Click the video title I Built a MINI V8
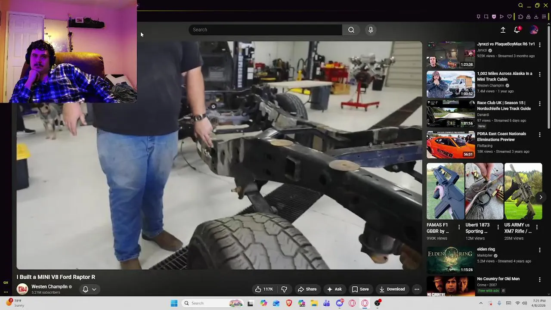Image resolution: width=551 pixels, height=310 pixels. [x=56, y=277]
